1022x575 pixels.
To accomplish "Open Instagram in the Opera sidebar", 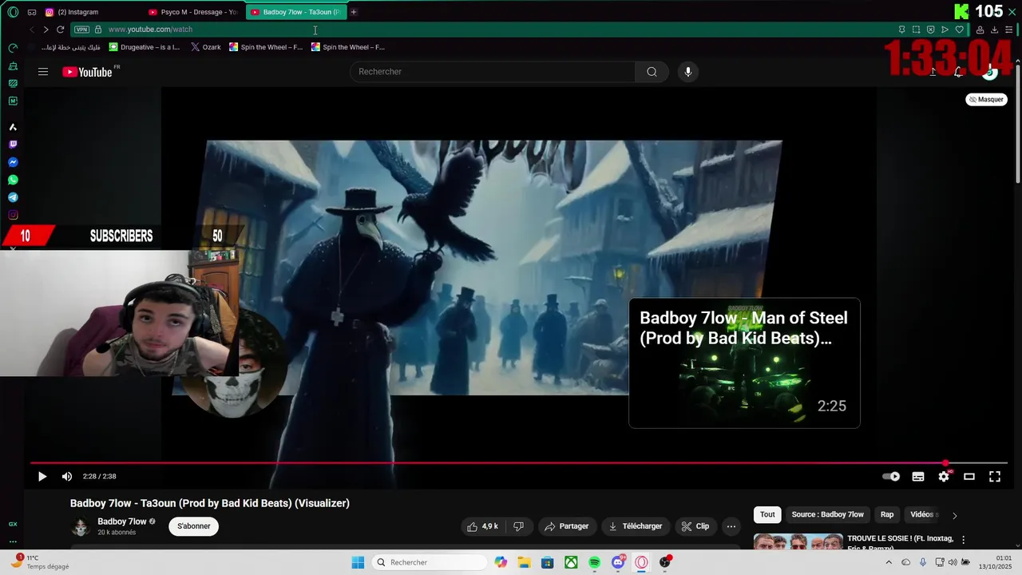I will [13, 215].
